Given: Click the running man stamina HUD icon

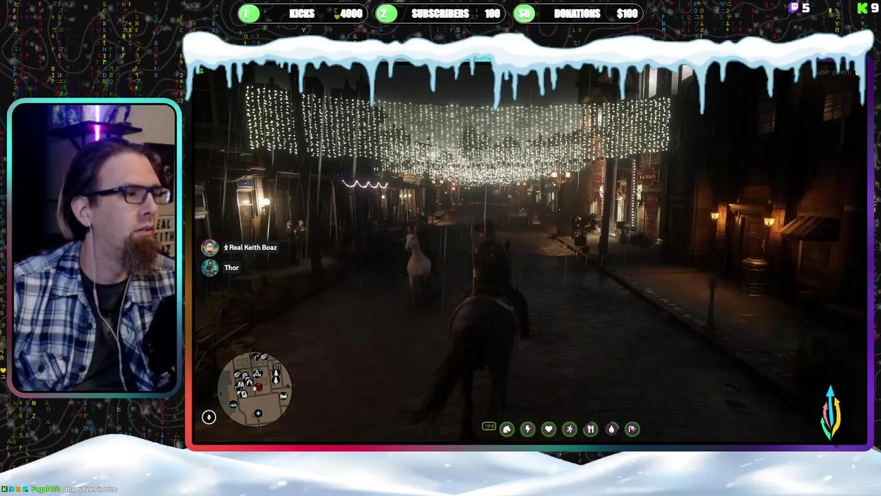Looking at the screenshot, I should [570, 429].
